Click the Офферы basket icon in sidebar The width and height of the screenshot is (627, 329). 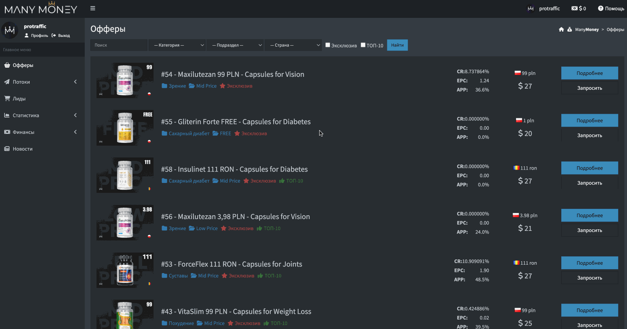pos(7,65)
